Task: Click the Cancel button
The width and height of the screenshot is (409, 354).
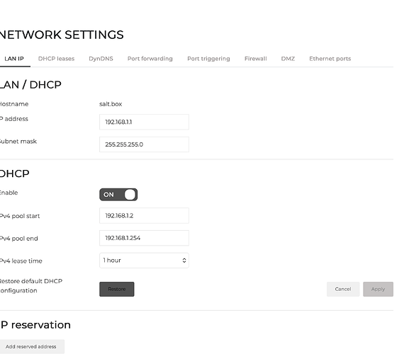Action: 343,289
